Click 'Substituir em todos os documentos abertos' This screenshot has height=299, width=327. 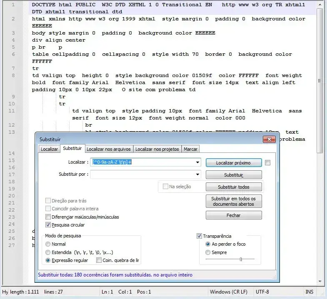[234, 202]
